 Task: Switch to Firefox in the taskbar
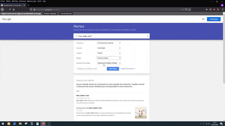(x=43, y=124)
